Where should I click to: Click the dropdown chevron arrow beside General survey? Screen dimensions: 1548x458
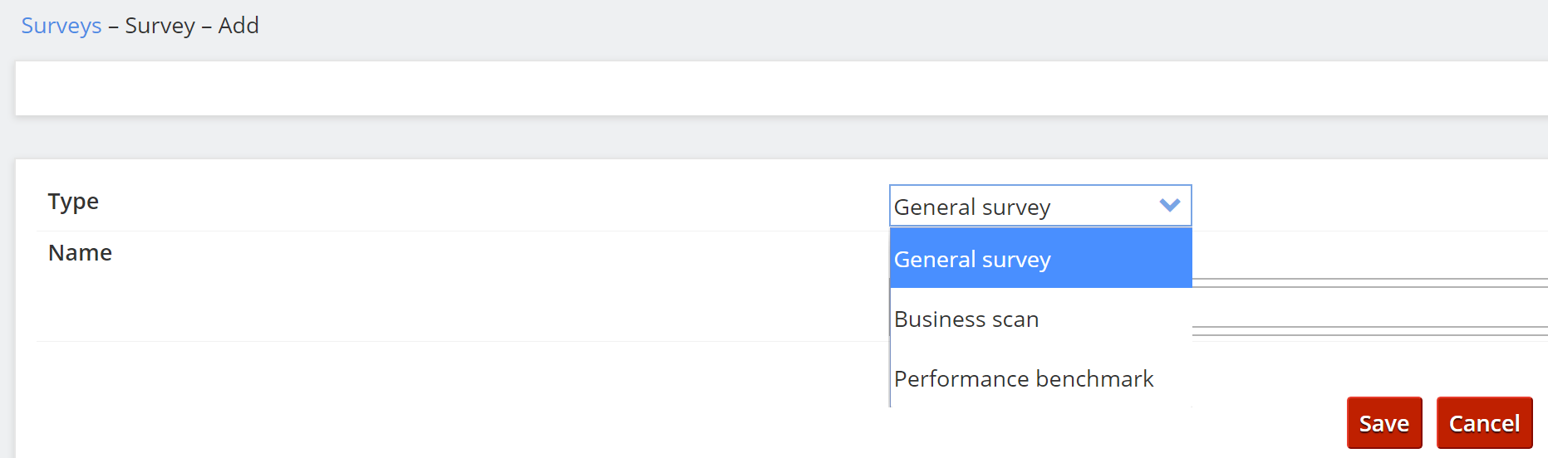1169,206
